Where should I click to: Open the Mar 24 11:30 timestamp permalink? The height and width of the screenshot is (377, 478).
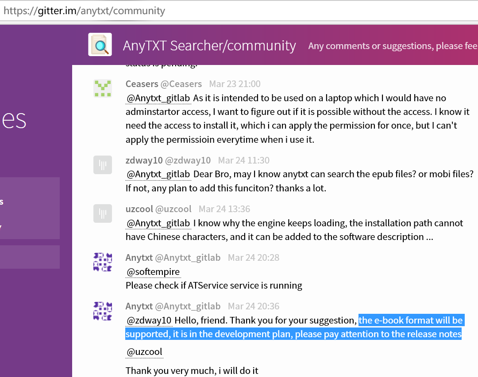[x=243, y=160]
